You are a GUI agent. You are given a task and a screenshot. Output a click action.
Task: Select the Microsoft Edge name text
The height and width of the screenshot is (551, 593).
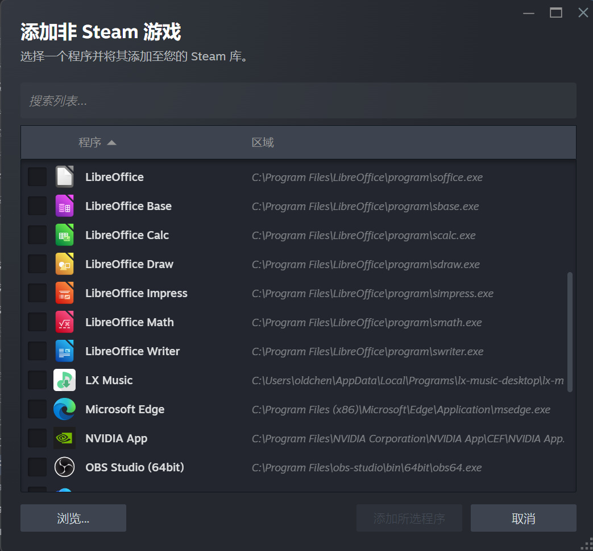tap(125, 410)
